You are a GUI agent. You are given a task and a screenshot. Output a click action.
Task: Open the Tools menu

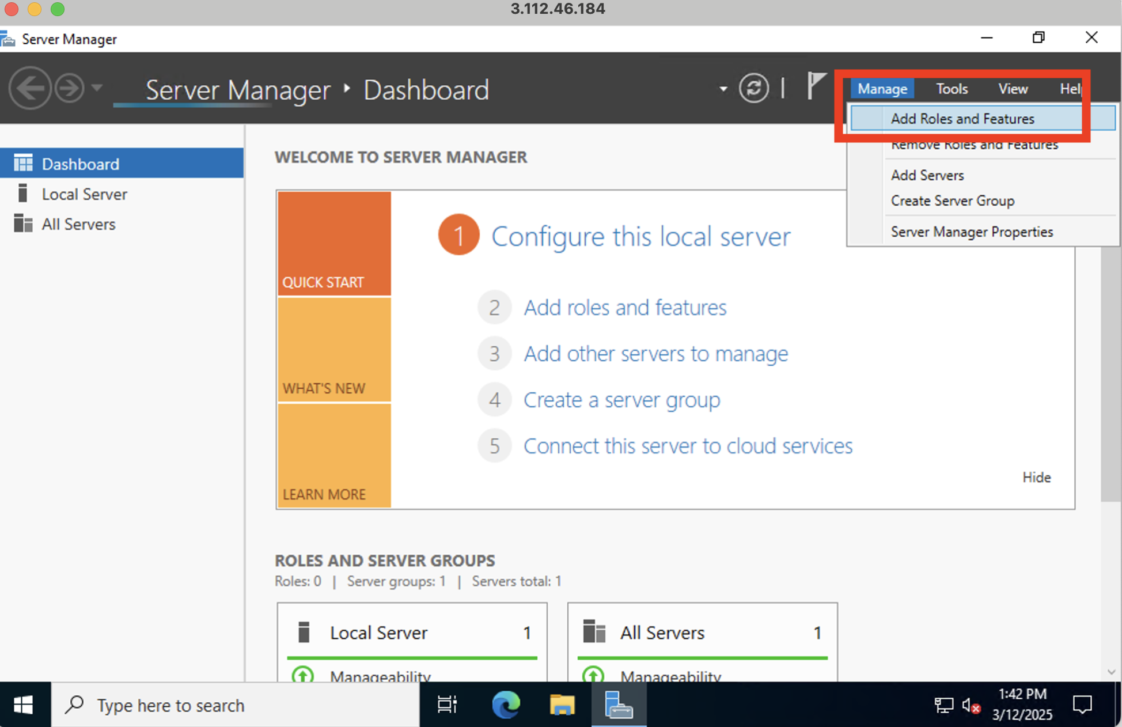point(952,89)
